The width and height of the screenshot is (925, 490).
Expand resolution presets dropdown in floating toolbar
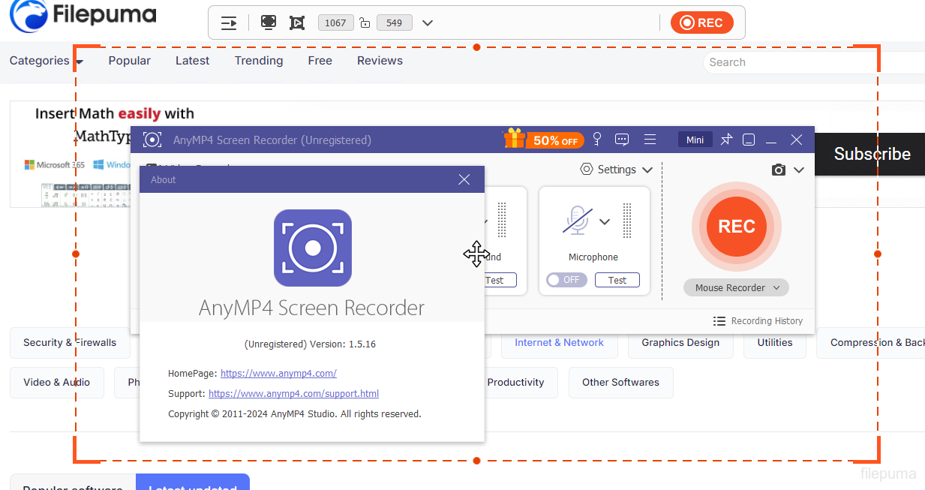tap(428, 23)
